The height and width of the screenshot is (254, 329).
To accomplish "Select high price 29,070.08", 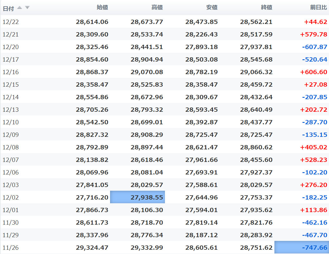I will pos(147,72).
